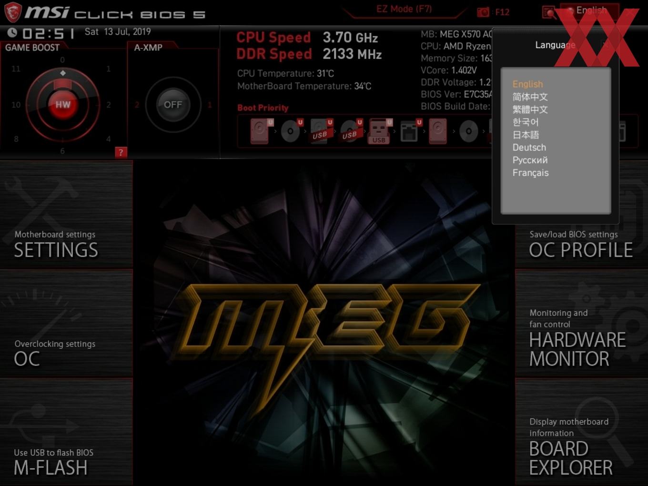Click the CPU Speed 3.70 GHz value

tap(350, 38)
